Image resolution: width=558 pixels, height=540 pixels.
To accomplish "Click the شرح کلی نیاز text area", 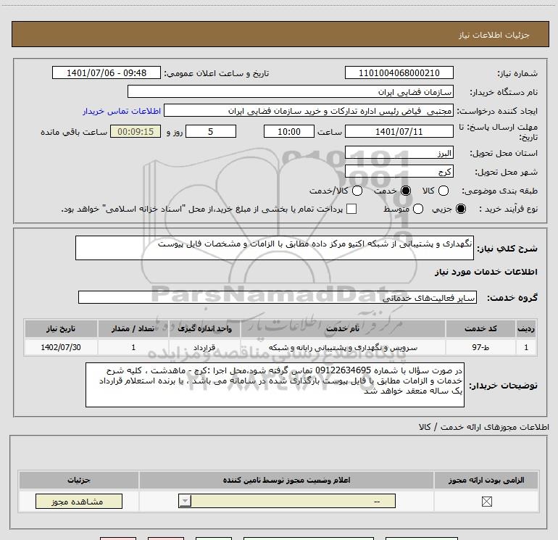I will (x=275, y=248).
